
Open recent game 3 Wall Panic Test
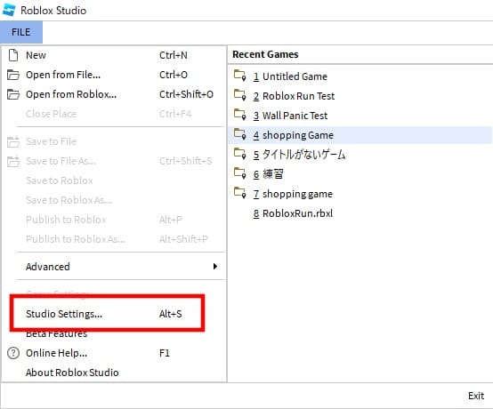tap(360, 116)
